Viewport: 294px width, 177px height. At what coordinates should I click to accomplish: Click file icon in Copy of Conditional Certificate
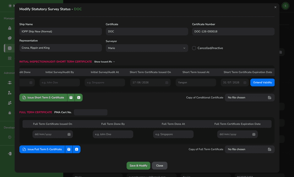(x=269, y=98)
